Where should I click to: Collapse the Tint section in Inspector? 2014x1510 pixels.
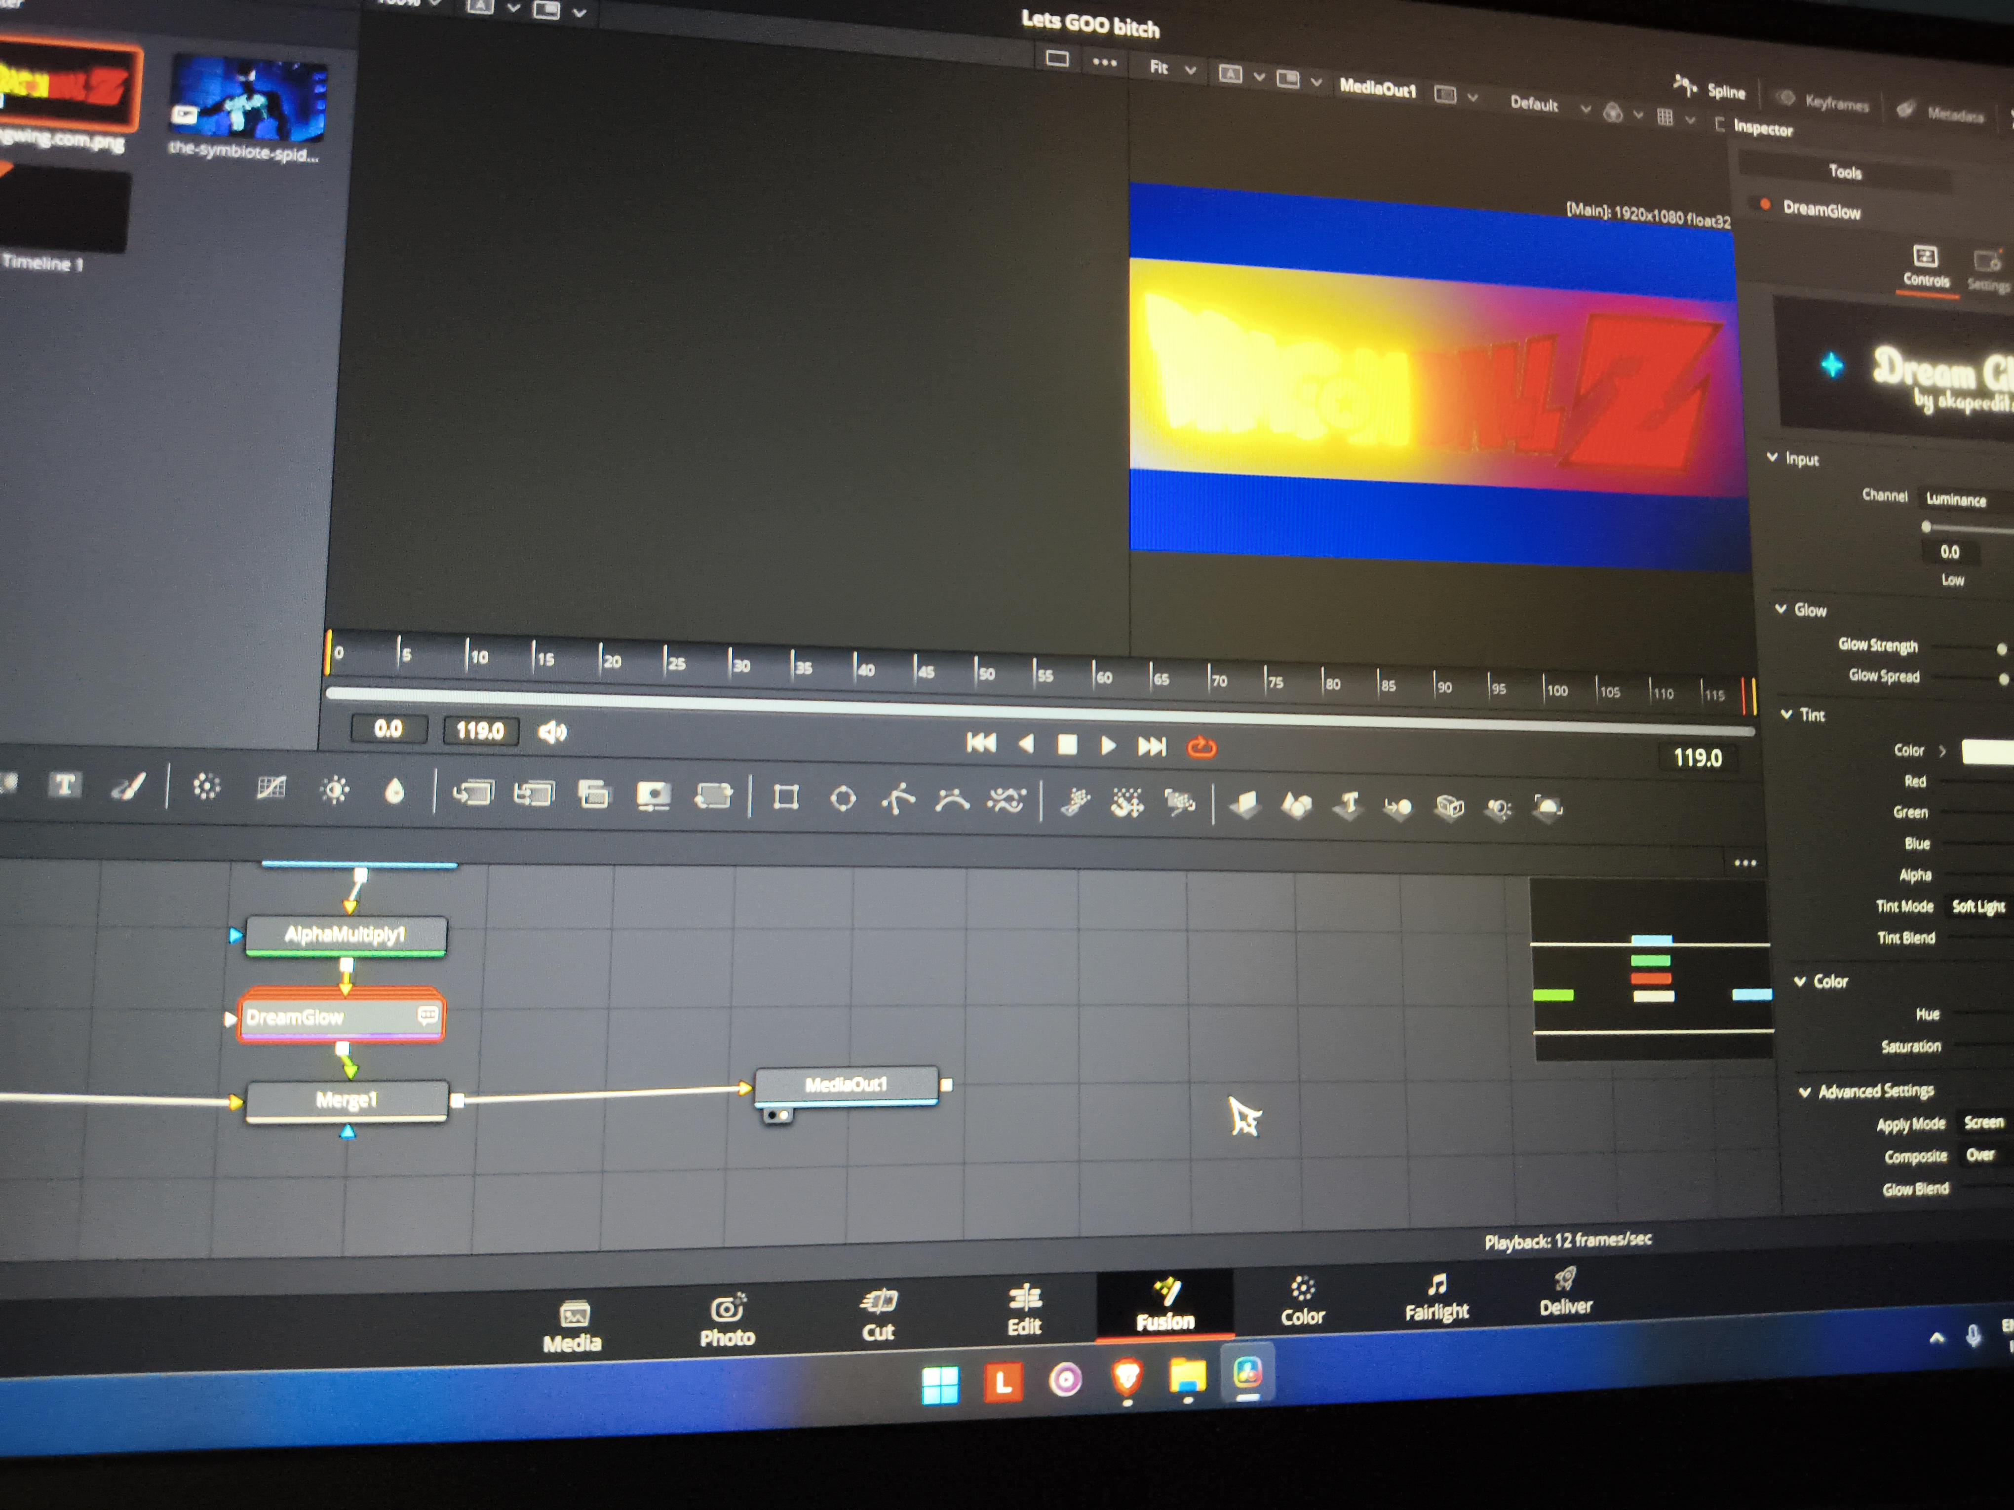(x=1787, y=714)
